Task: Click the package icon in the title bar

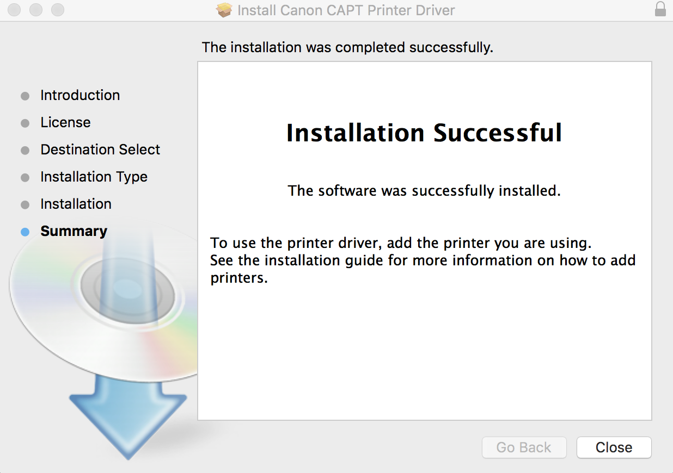Action: click(224, 10)
